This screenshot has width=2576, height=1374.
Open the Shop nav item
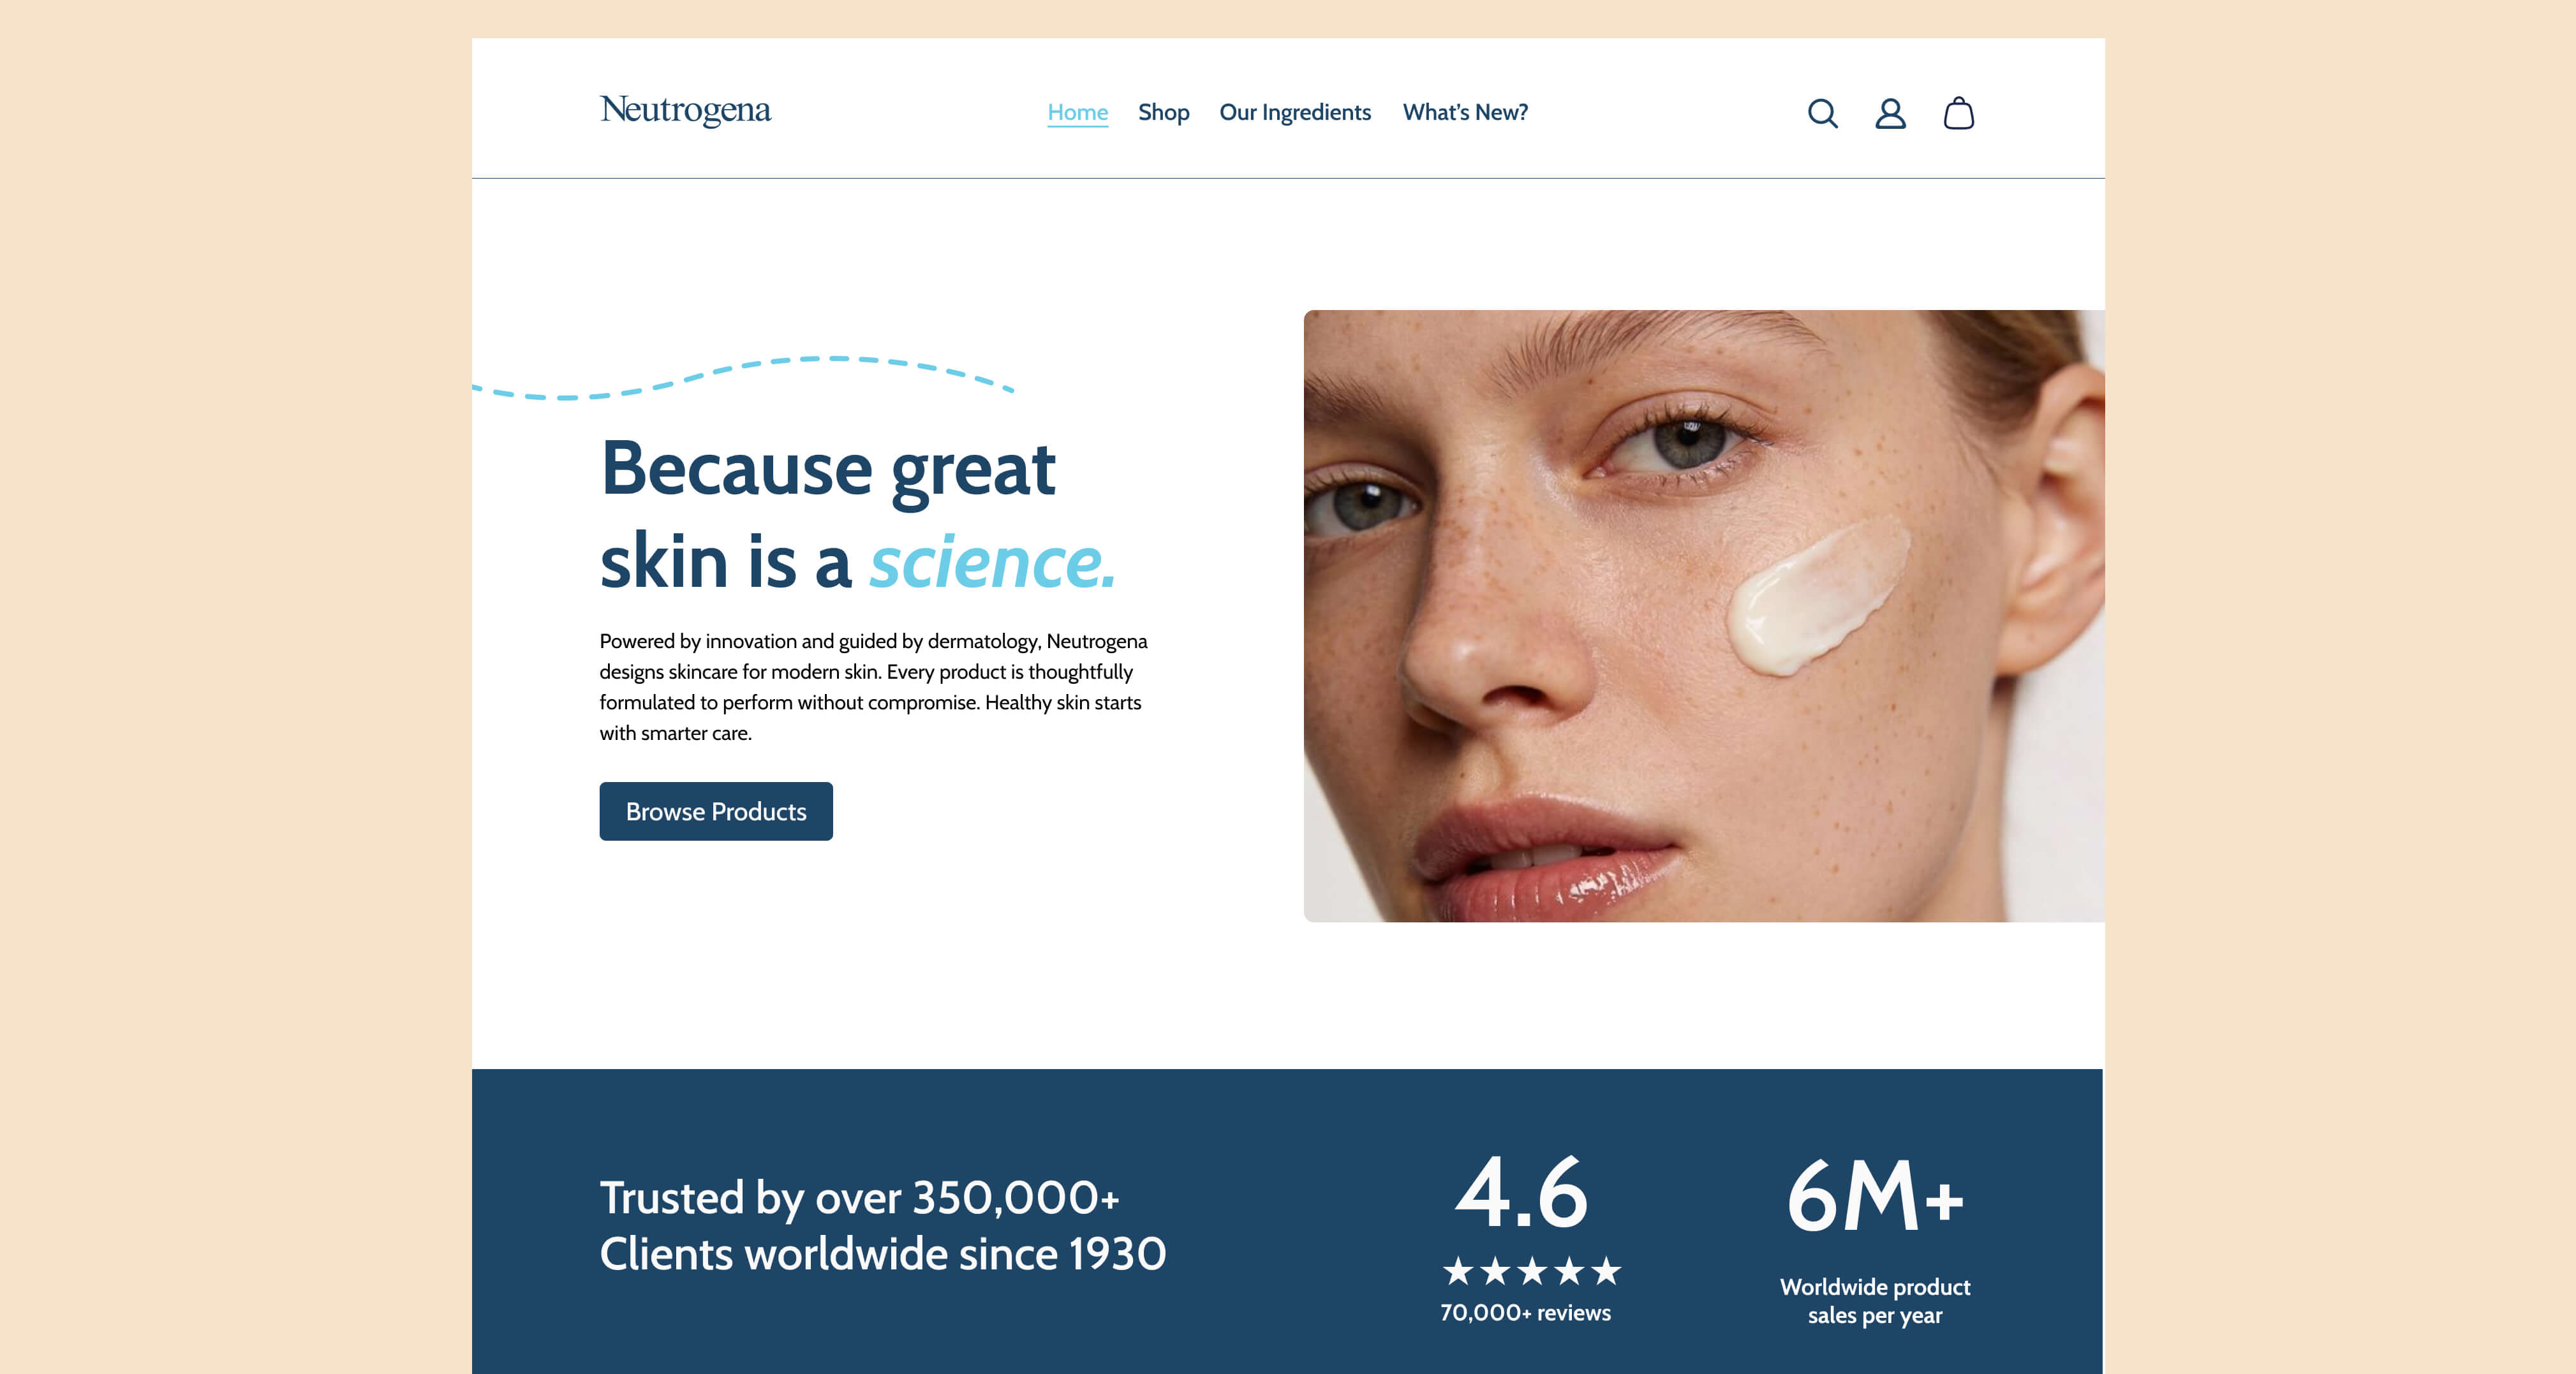tap(1163, 112)
